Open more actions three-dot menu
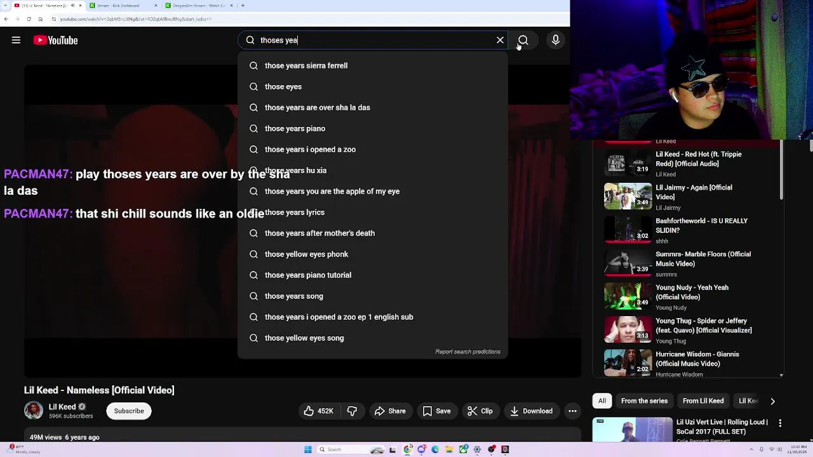The image size is (813, 457). point(572,411)
